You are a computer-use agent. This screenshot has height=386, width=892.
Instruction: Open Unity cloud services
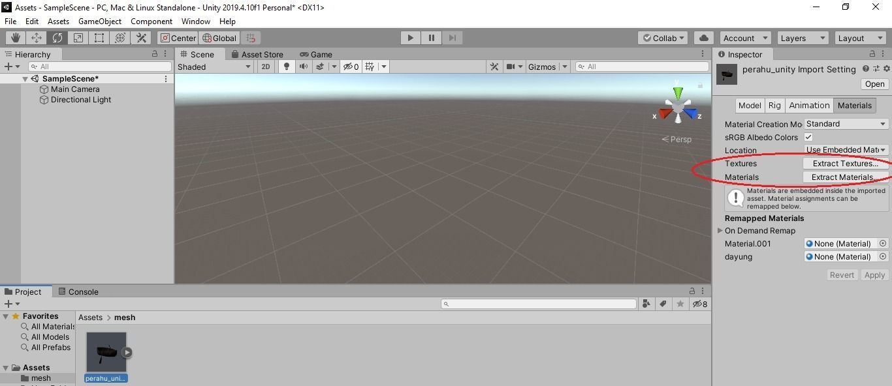(704, 38)
